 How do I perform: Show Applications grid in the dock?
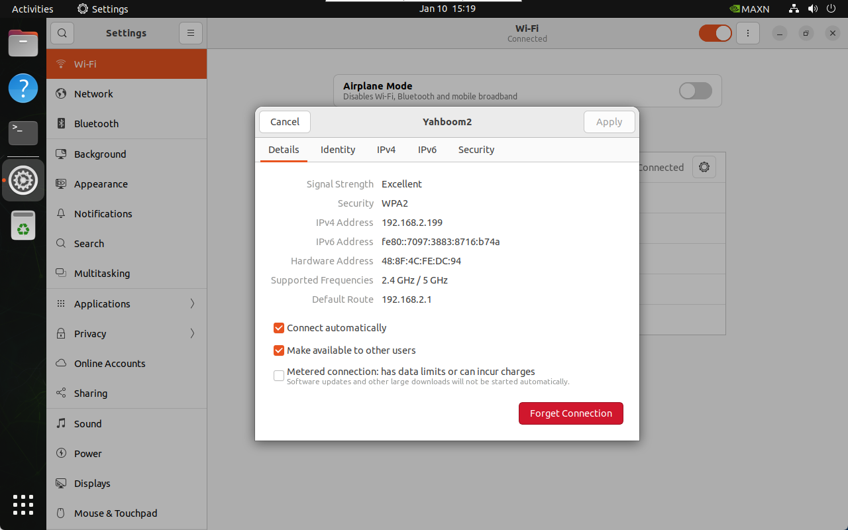(x=23, y=505)
